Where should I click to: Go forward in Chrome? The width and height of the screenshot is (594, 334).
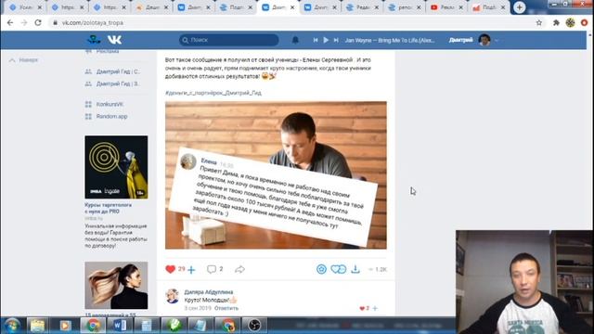coord(24,22)
